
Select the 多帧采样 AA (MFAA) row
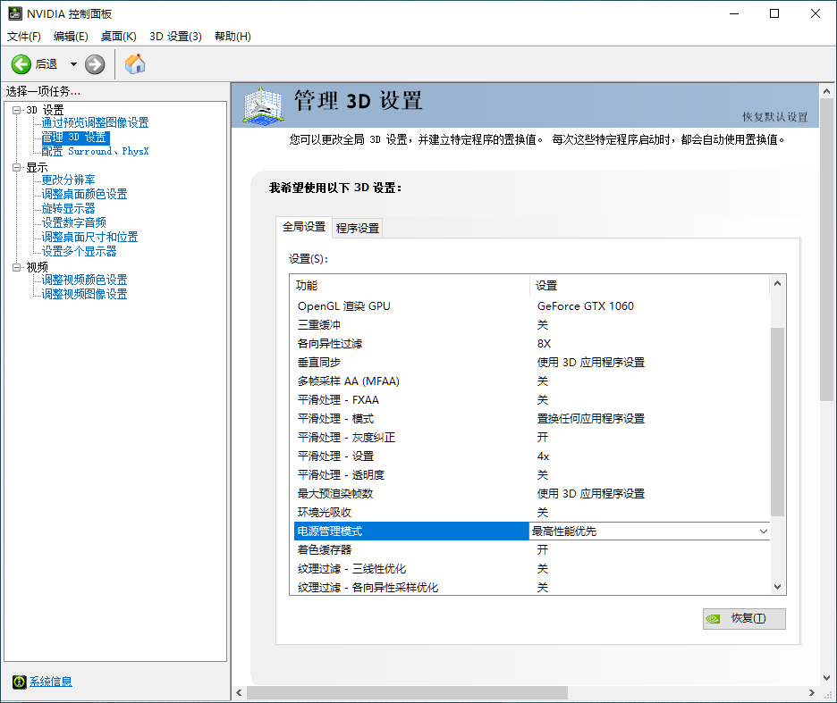coord(532,381)
